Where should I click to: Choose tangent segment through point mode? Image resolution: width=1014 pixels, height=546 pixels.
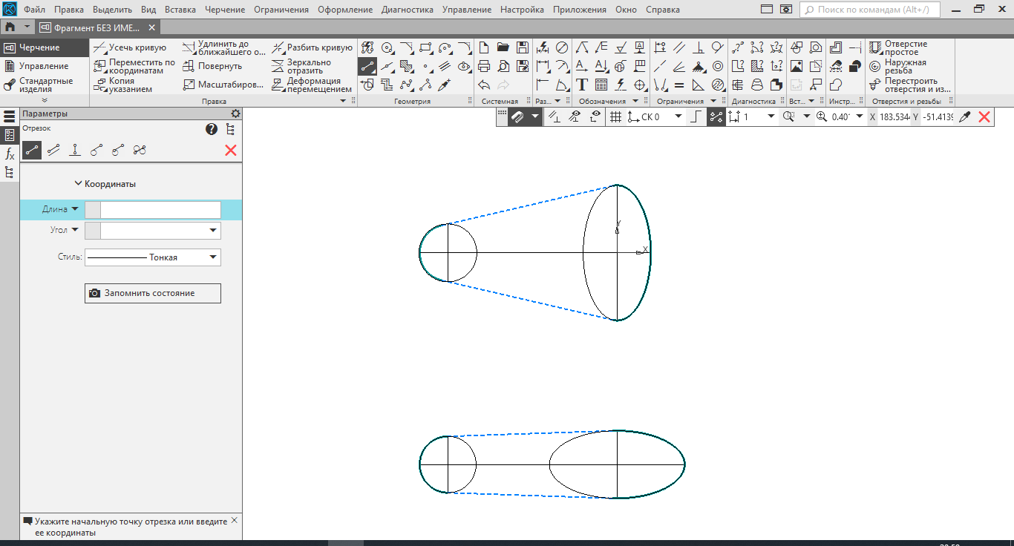(x=97, y=150)
